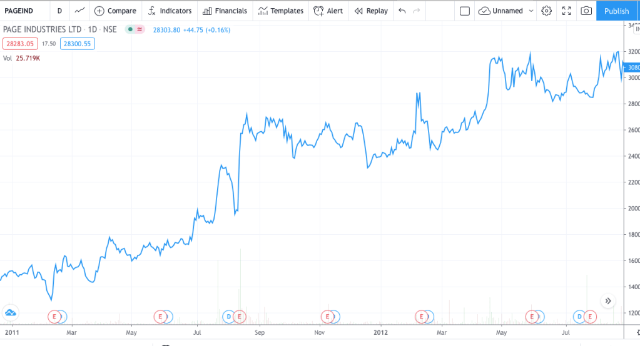Open the Indicators menu
This screenshot has height=346, width=640.
pos(170,11)
